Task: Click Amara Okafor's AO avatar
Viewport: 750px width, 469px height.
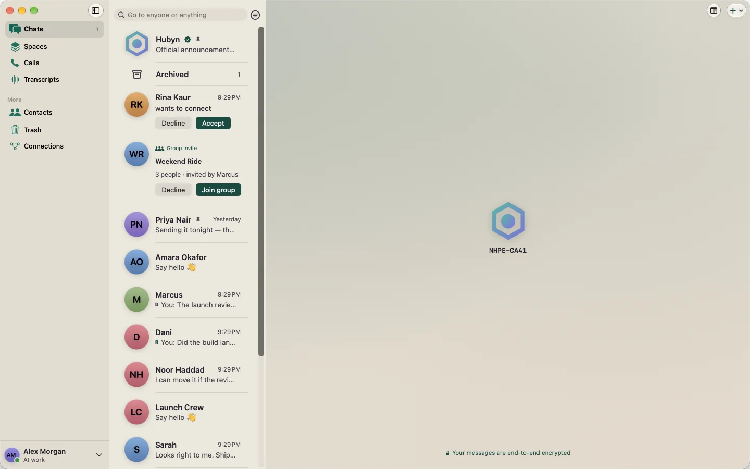Action: [136, 262]
